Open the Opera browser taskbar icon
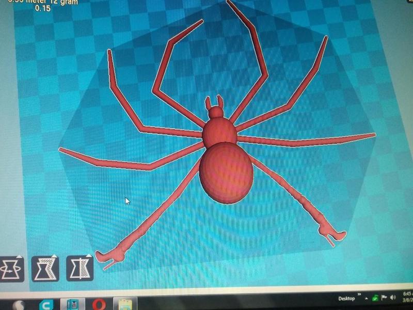This screenshot has height=310, width=413. coord(99,304)
